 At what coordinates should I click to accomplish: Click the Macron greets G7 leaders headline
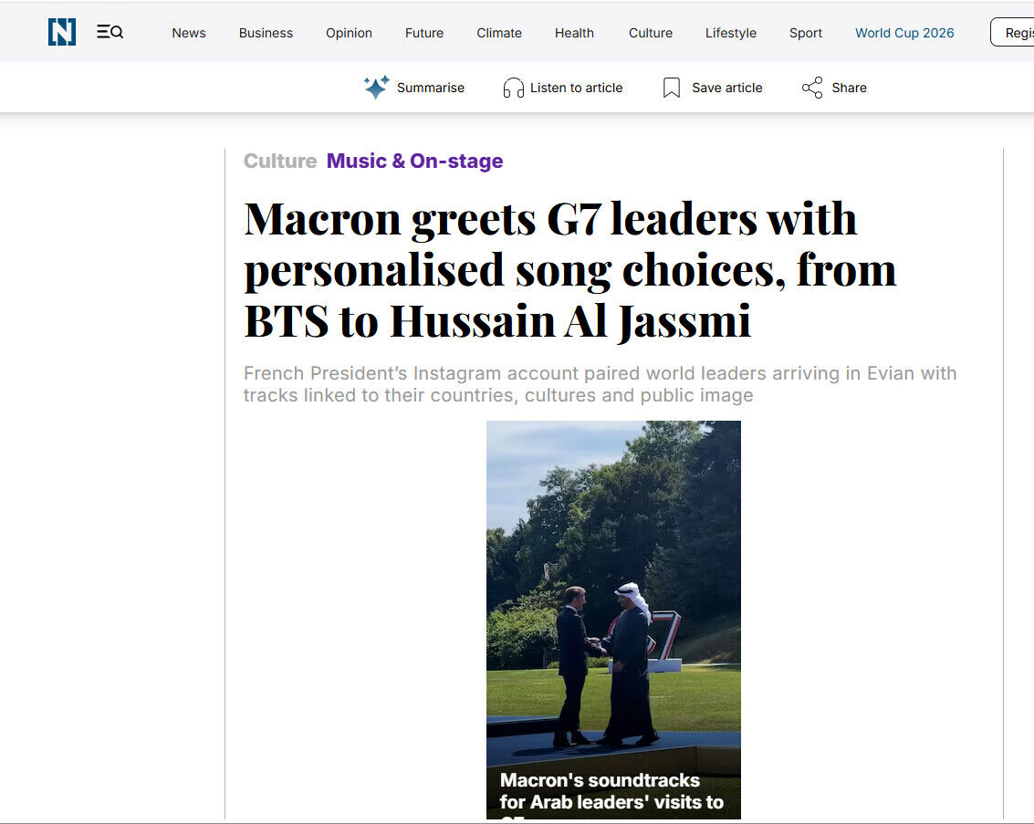[570, 270]
